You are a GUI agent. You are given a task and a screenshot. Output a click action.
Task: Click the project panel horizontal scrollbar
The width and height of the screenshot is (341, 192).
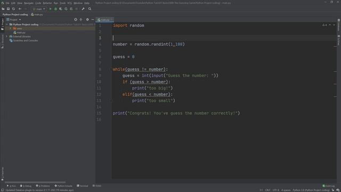[x=35, y=182]
